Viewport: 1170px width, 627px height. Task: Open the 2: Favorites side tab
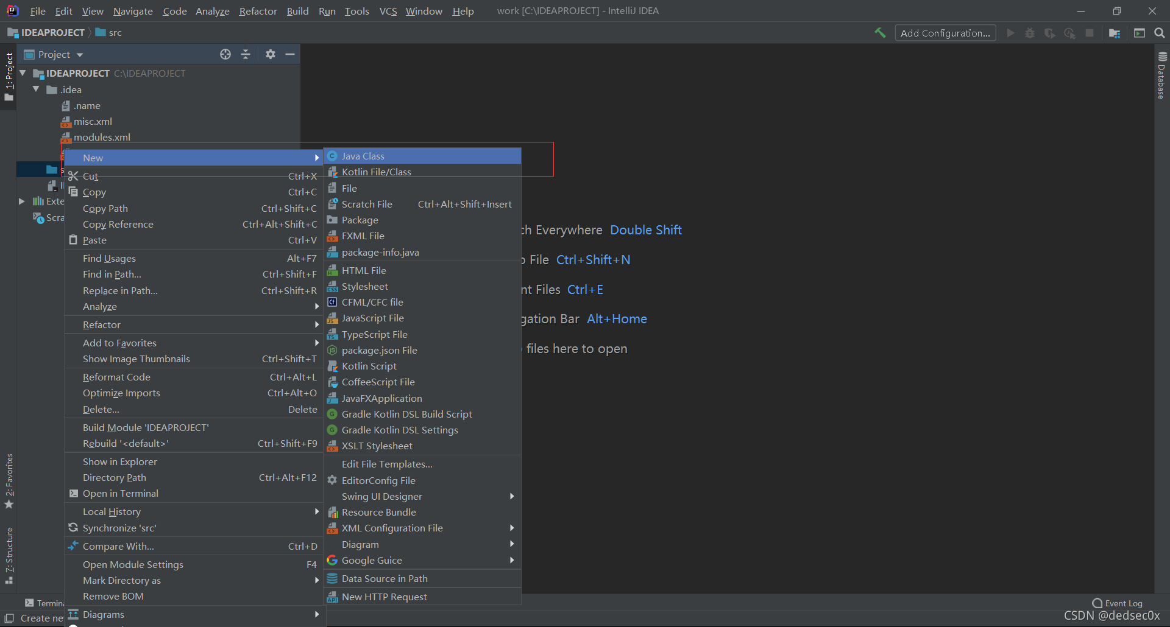[x=9, y=481]
